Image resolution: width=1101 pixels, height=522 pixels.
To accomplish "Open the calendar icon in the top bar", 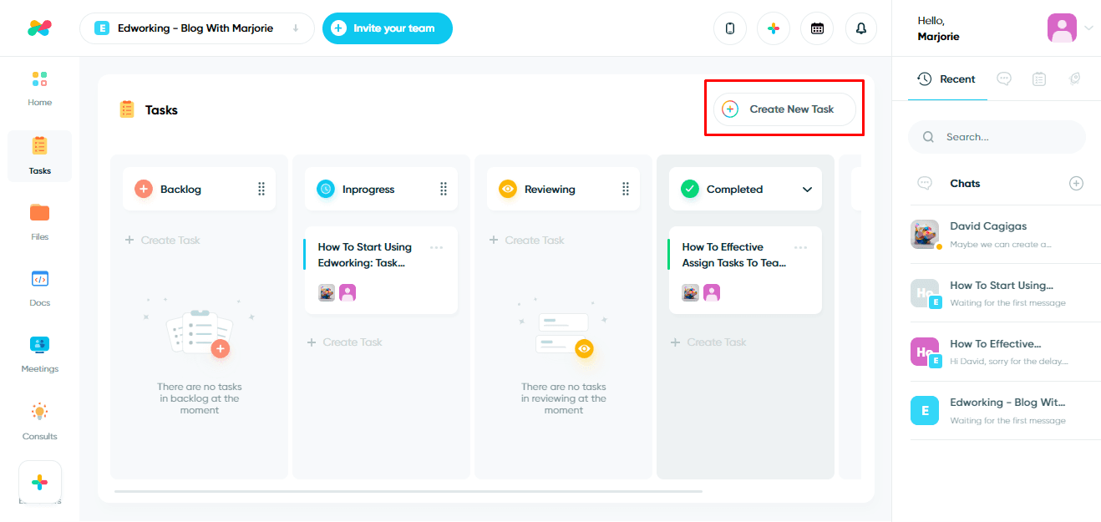I will pos(816,28).
